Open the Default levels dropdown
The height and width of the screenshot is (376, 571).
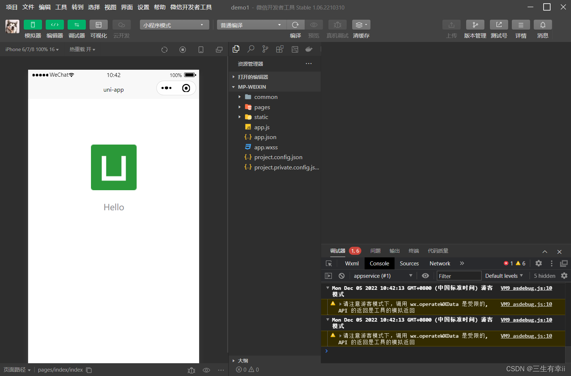click(504, 276)
